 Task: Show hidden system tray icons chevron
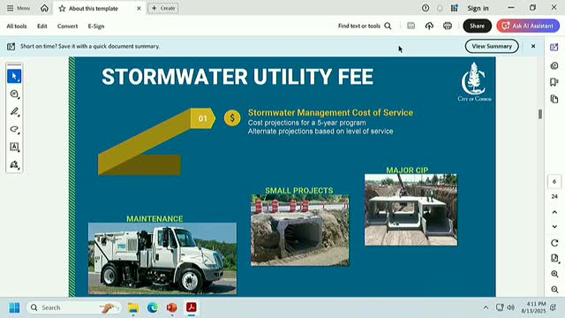click(486, 307)
